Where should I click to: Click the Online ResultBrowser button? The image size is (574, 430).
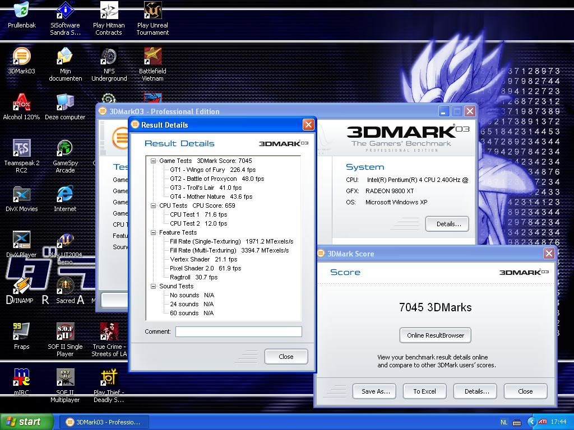pyautogui.click(x=435, y=335)
